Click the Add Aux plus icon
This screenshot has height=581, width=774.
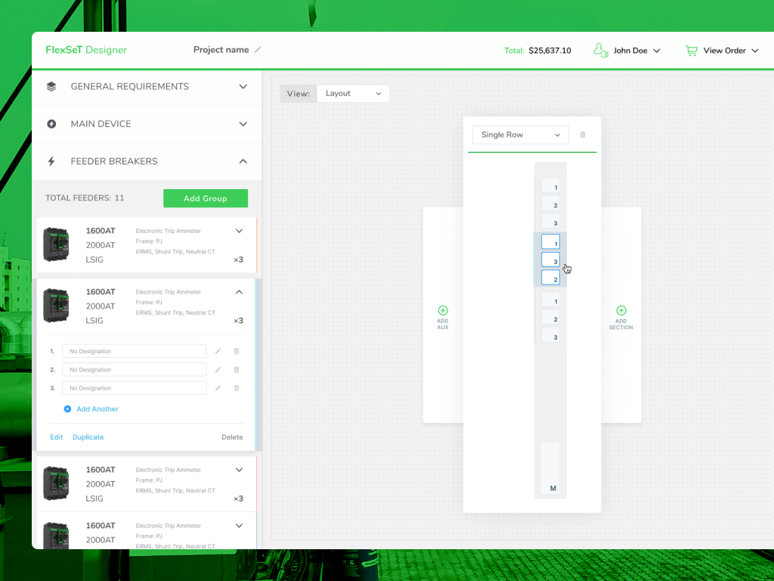point(443,311)
